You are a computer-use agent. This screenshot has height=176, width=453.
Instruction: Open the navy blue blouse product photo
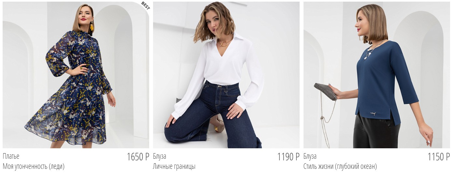pos(377,75)
